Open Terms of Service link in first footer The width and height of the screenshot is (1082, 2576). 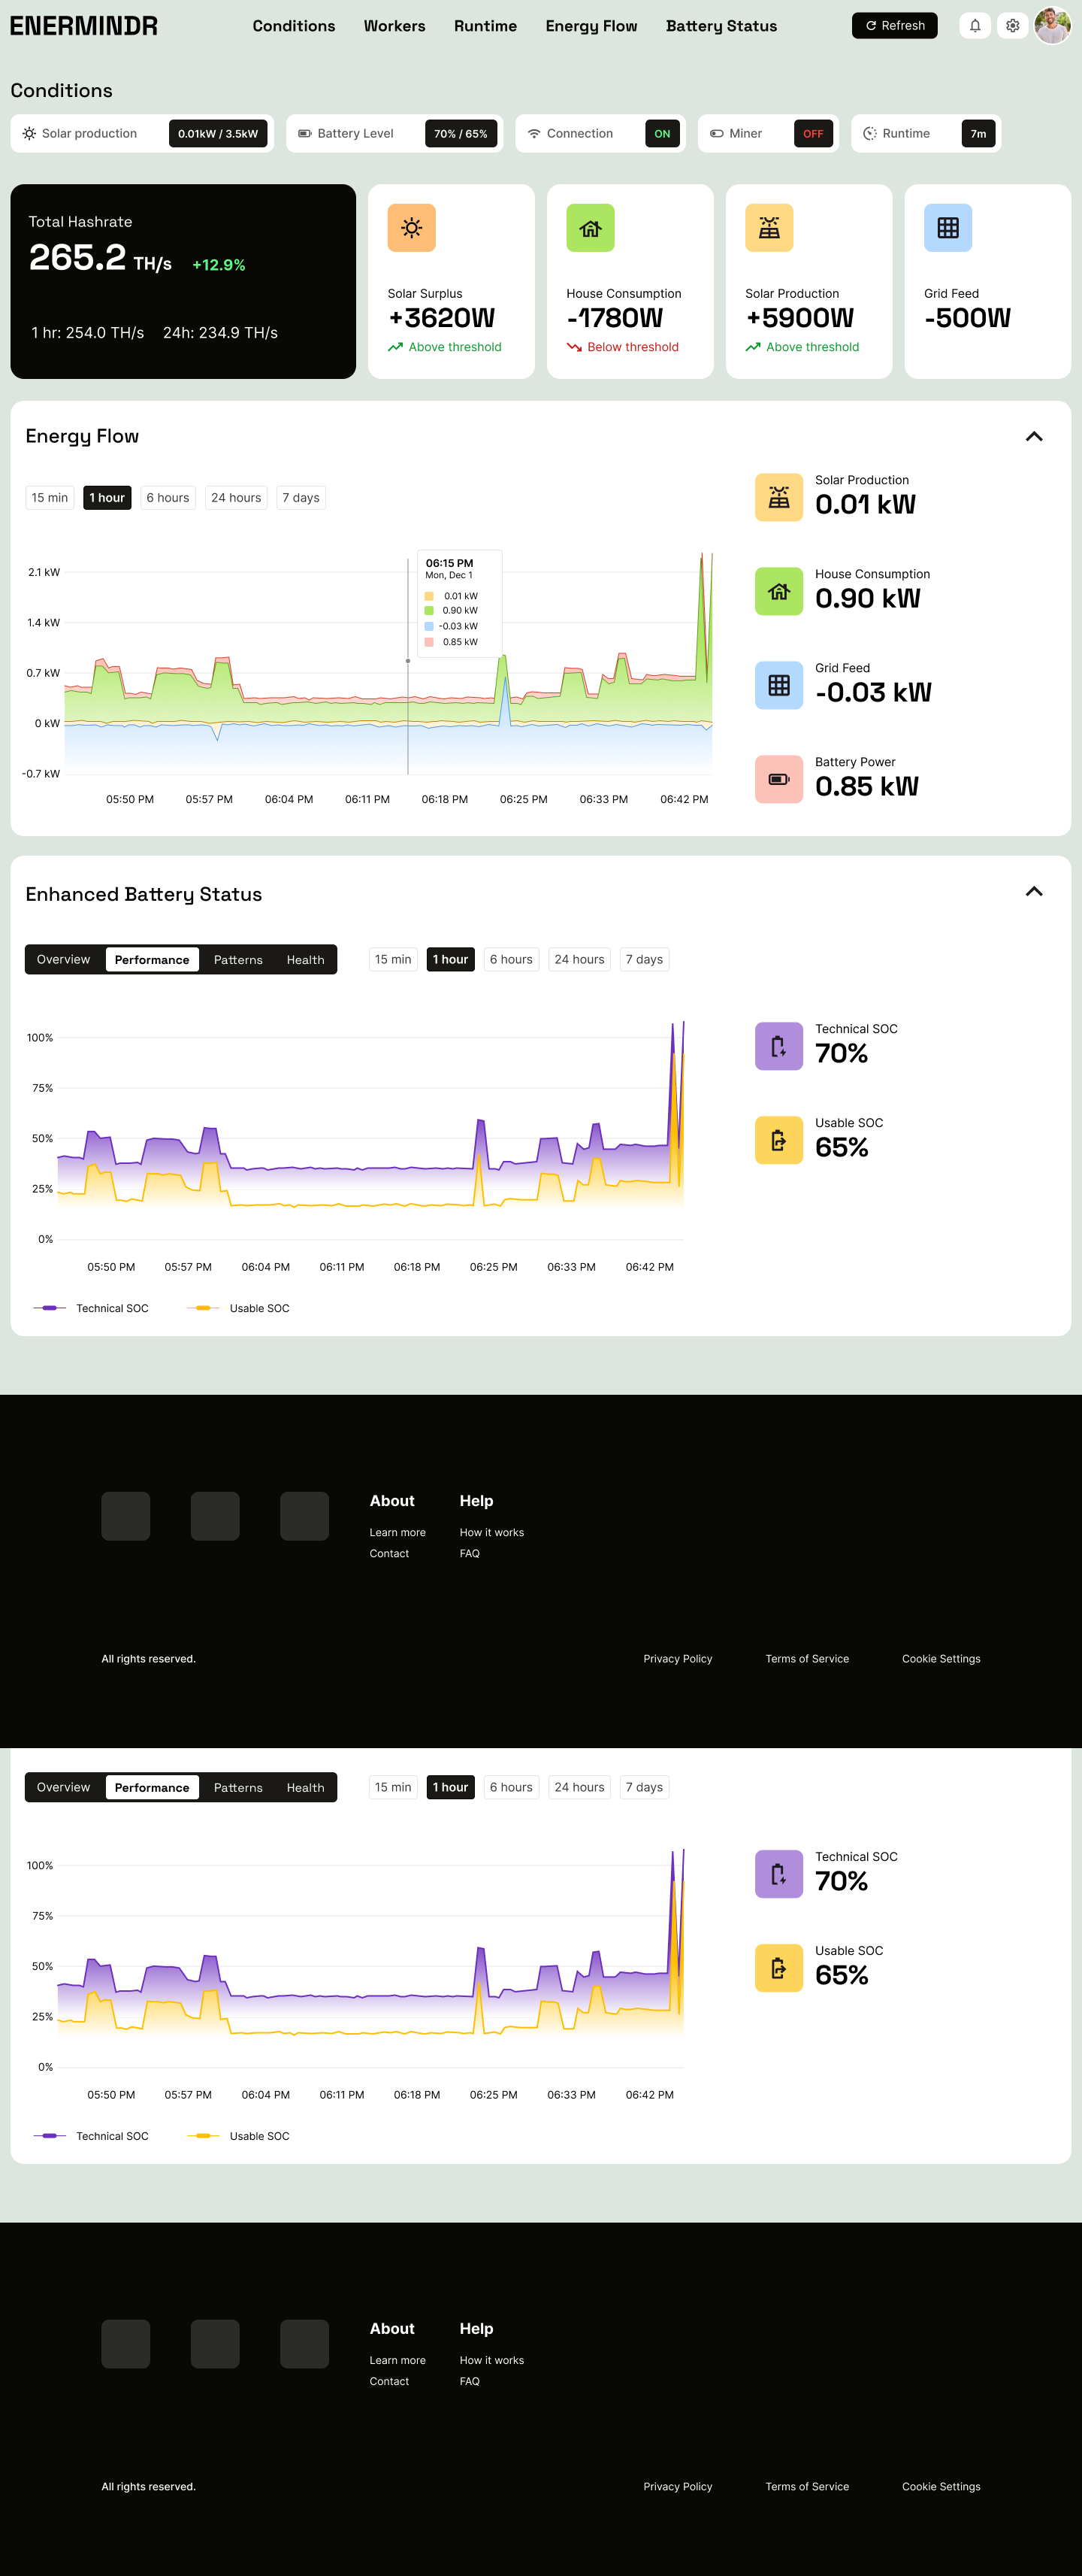point(807,1659)
